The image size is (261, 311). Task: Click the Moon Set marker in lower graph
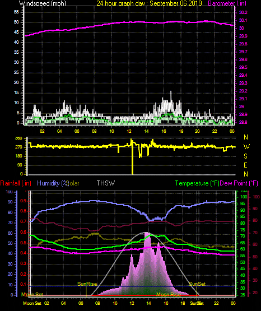pyautogui.click(x=32, y=295)
